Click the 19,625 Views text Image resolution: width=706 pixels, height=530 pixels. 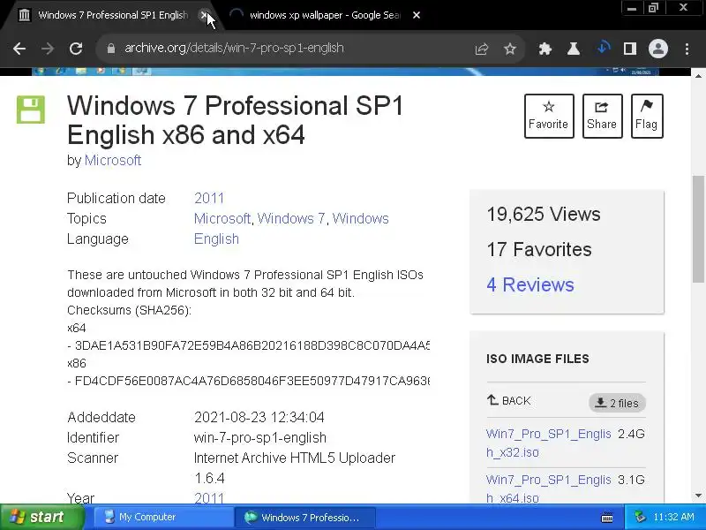(544, 214)
